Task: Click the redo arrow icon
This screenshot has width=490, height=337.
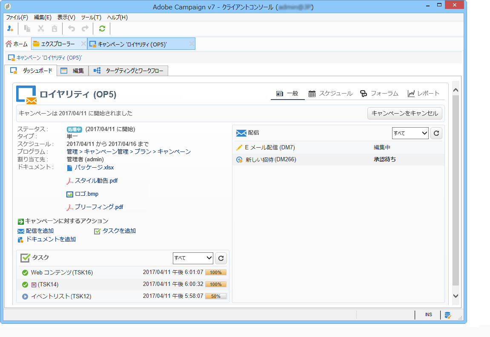Action: point(85,29)
